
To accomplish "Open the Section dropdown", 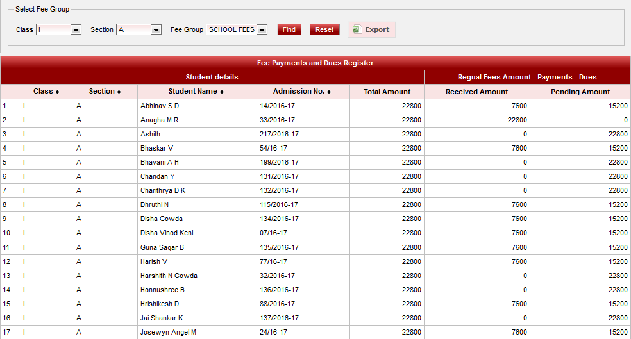I will pyautogui.click(x=156, y=29).
